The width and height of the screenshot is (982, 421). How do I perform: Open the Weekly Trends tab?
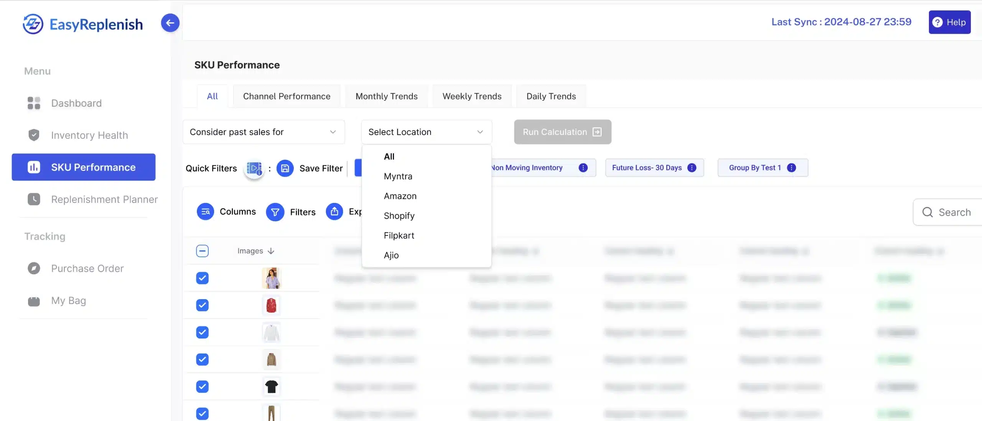tap(471, 96)
